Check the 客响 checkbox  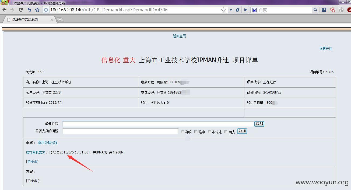(x=182, y=132)
